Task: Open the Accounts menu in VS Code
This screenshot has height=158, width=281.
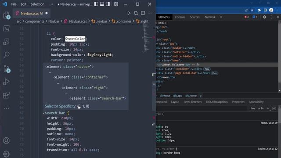Action: click(x=6, y=140)
